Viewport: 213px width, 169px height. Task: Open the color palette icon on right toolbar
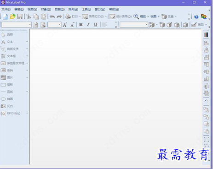[206, 35]
